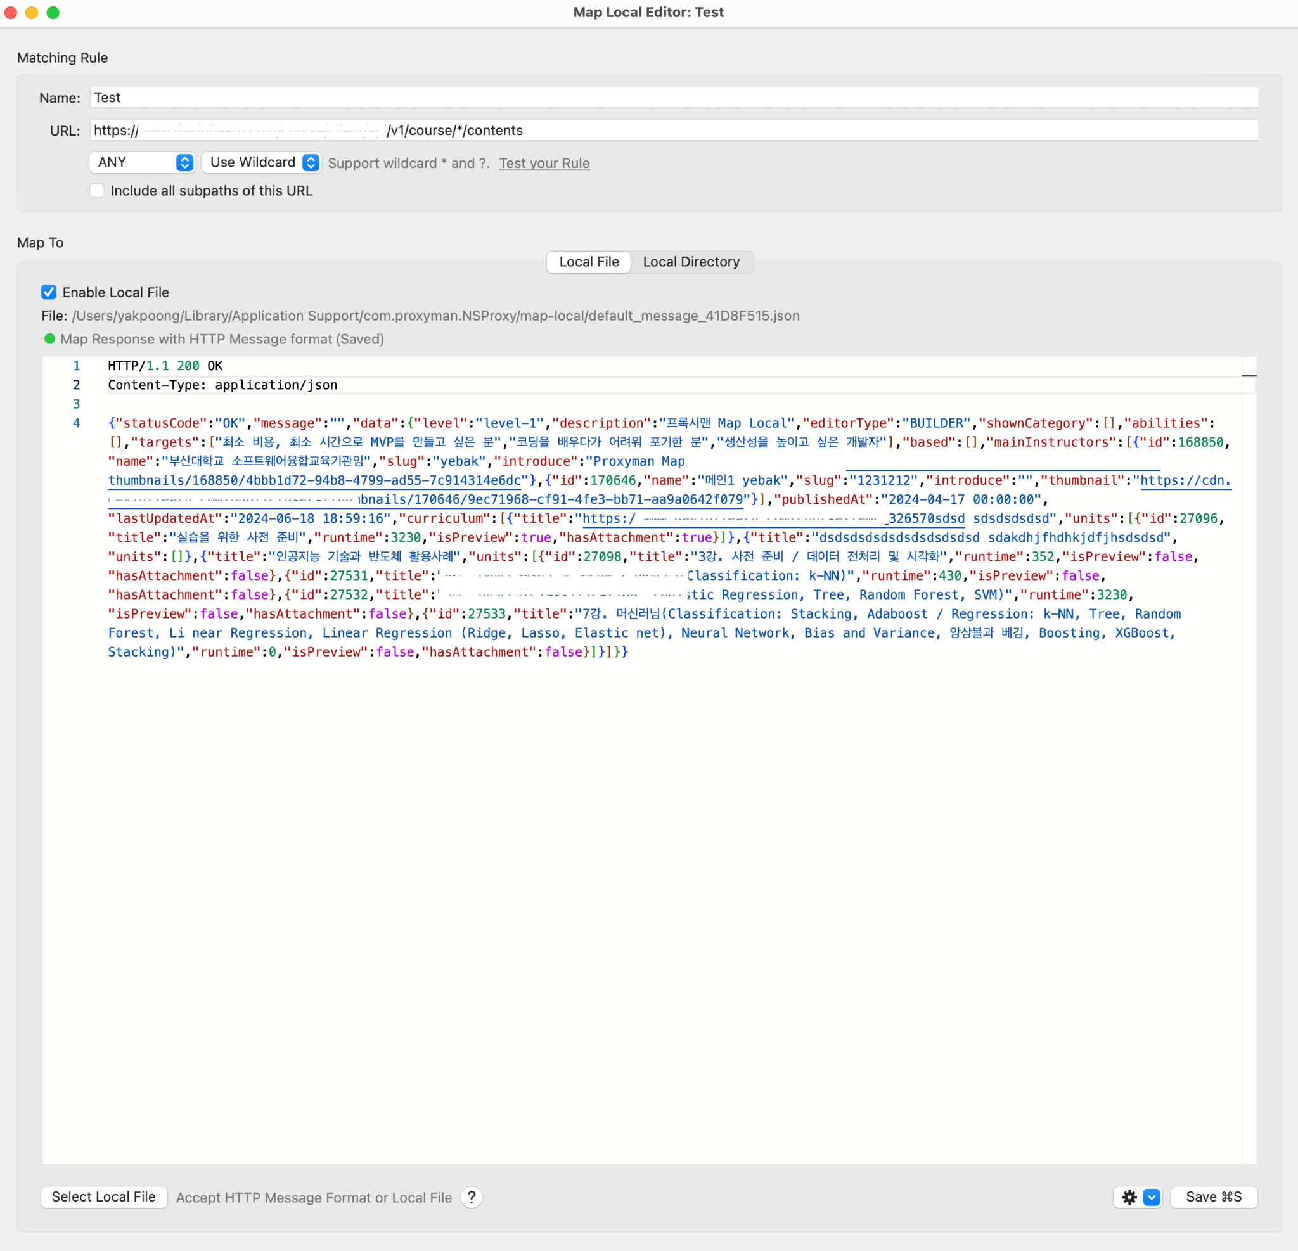This screenshot has width=1298, height=1251.
Task: Toggle the Enable Local File checkbox
Action: (x=49, y=292)
